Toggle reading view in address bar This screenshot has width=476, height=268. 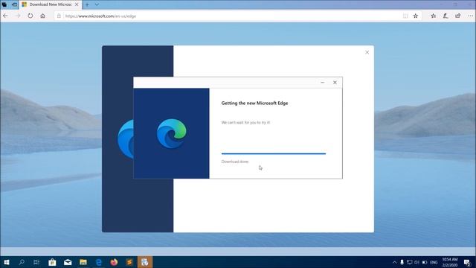(x=405, y=16)
